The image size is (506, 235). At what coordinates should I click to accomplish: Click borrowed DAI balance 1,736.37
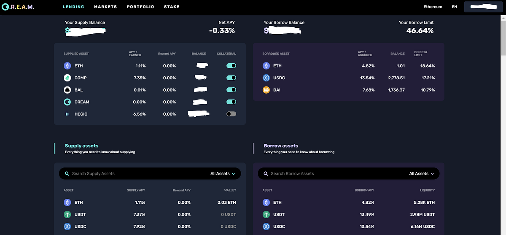396,90
